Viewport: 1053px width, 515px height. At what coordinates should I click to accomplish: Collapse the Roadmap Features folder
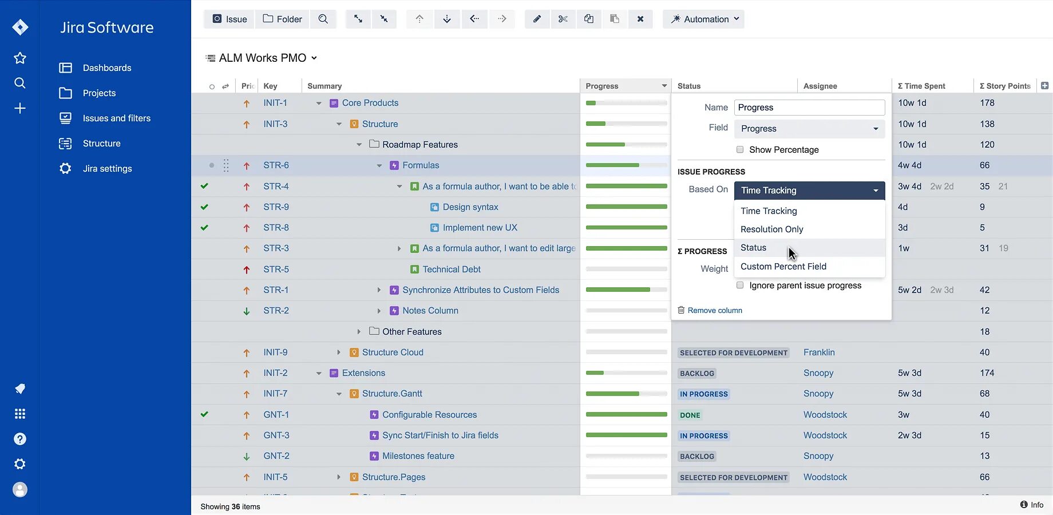(x=359, y=145)
